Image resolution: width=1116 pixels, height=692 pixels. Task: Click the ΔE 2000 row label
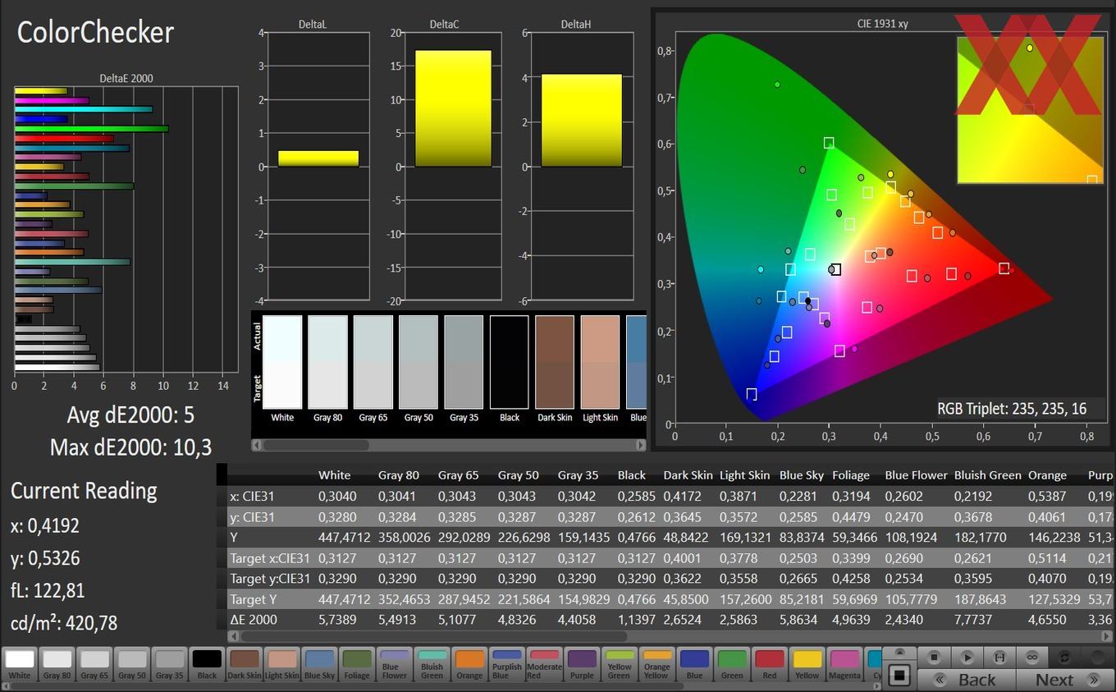[x=254, y=620]
